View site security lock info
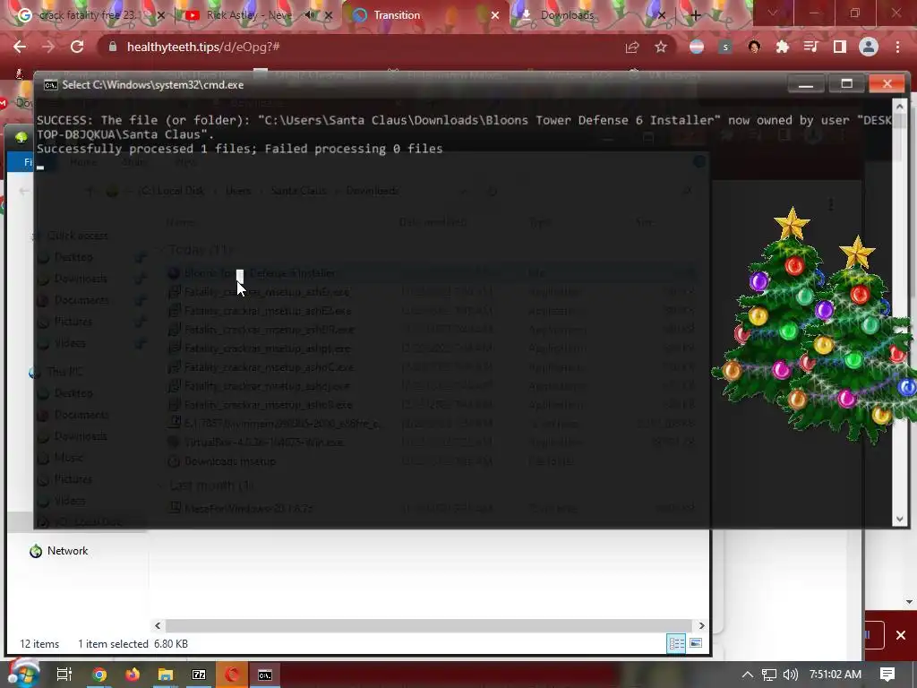Screen dimensions: 917x688 coord(113,47)
